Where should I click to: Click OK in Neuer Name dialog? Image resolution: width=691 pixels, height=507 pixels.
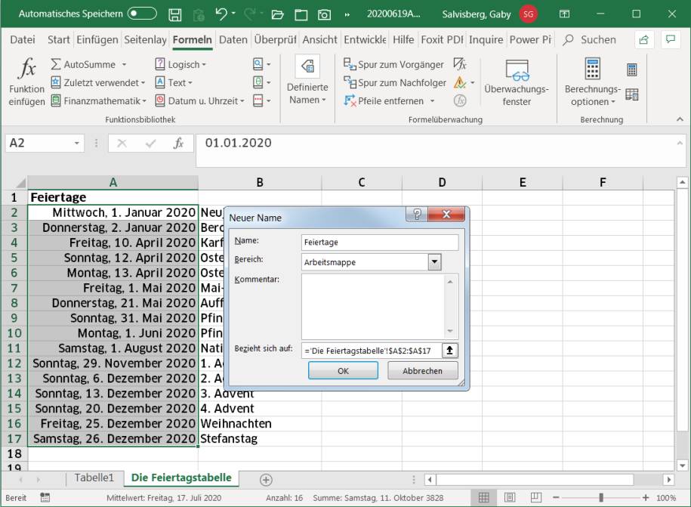click(x=343, y=371)
